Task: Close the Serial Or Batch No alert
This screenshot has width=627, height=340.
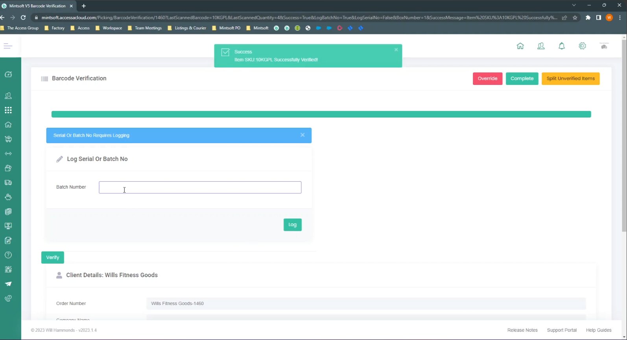Action: pos(302,135)
